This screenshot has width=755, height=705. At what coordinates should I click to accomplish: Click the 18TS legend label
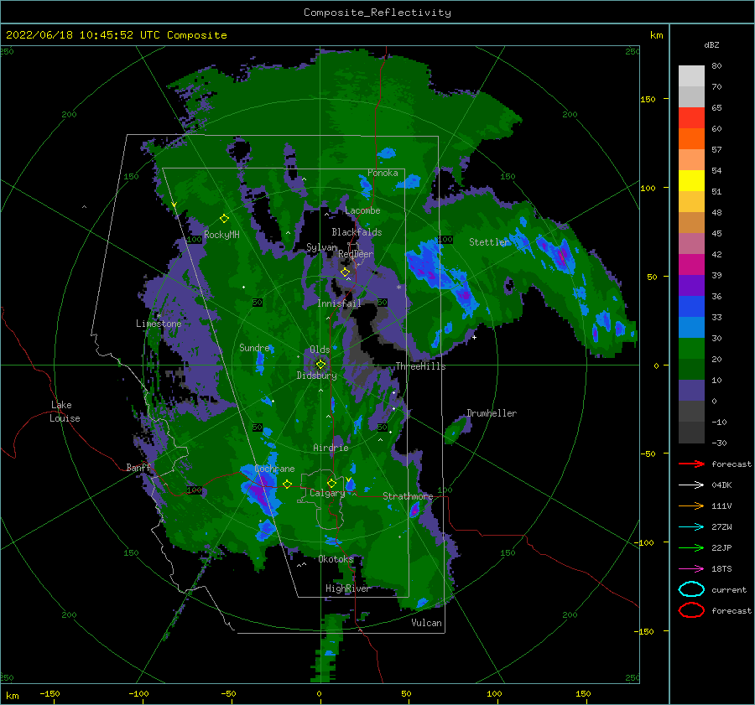721,569
